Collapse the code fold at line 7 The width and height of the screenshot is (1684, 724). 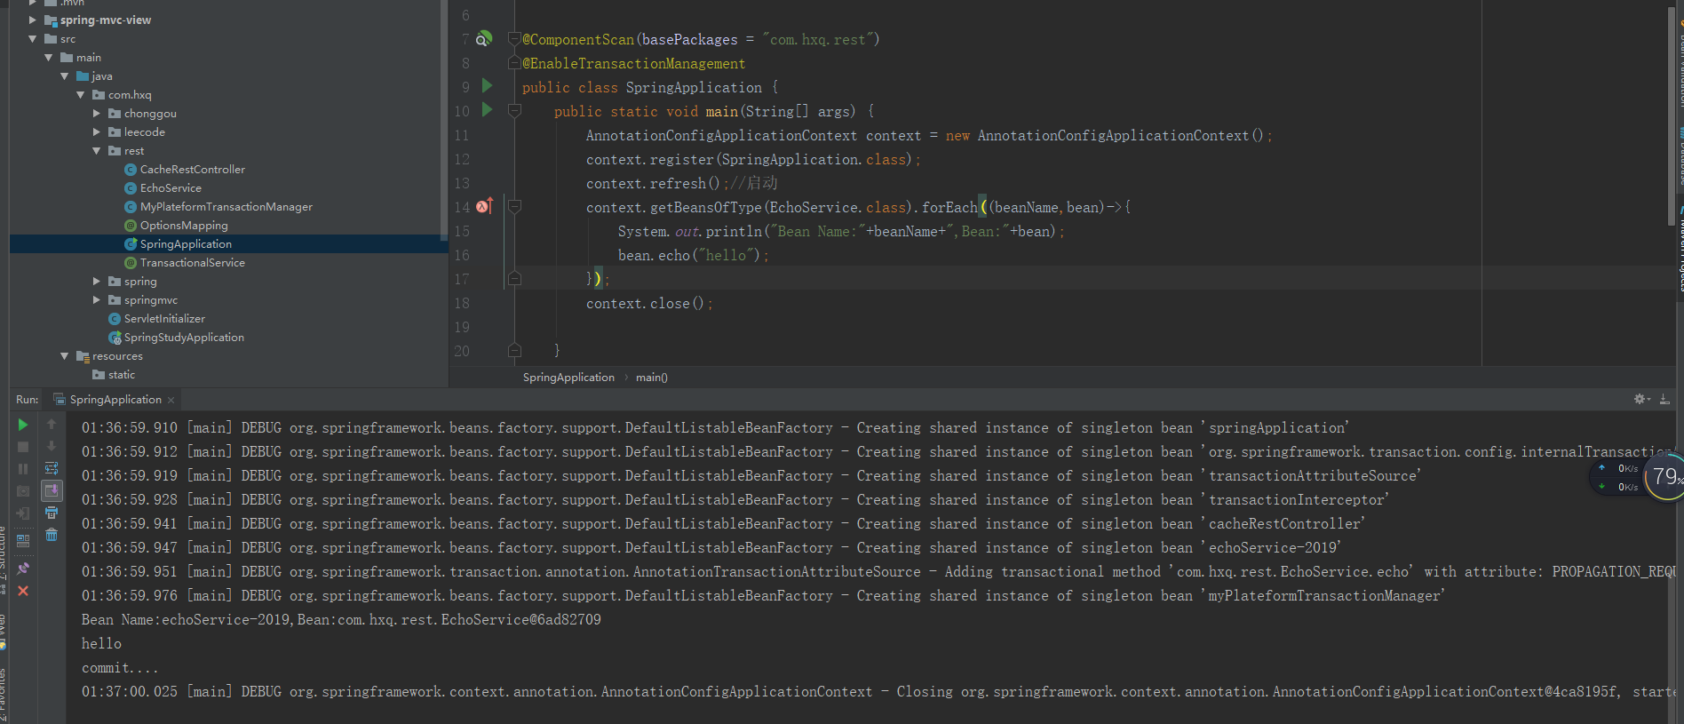pos(513,38)
